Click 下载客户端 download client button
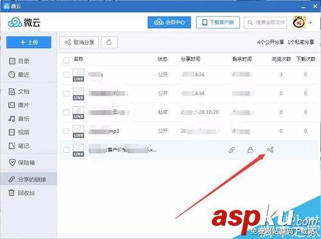Screen dimensions: 321x239 coord(218,22)
